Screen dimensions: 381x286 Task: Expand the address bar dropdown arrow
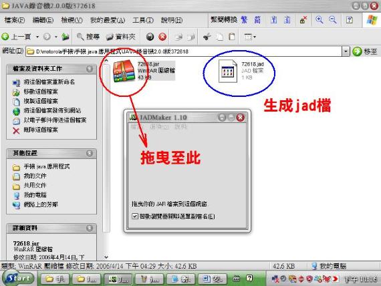346,51
